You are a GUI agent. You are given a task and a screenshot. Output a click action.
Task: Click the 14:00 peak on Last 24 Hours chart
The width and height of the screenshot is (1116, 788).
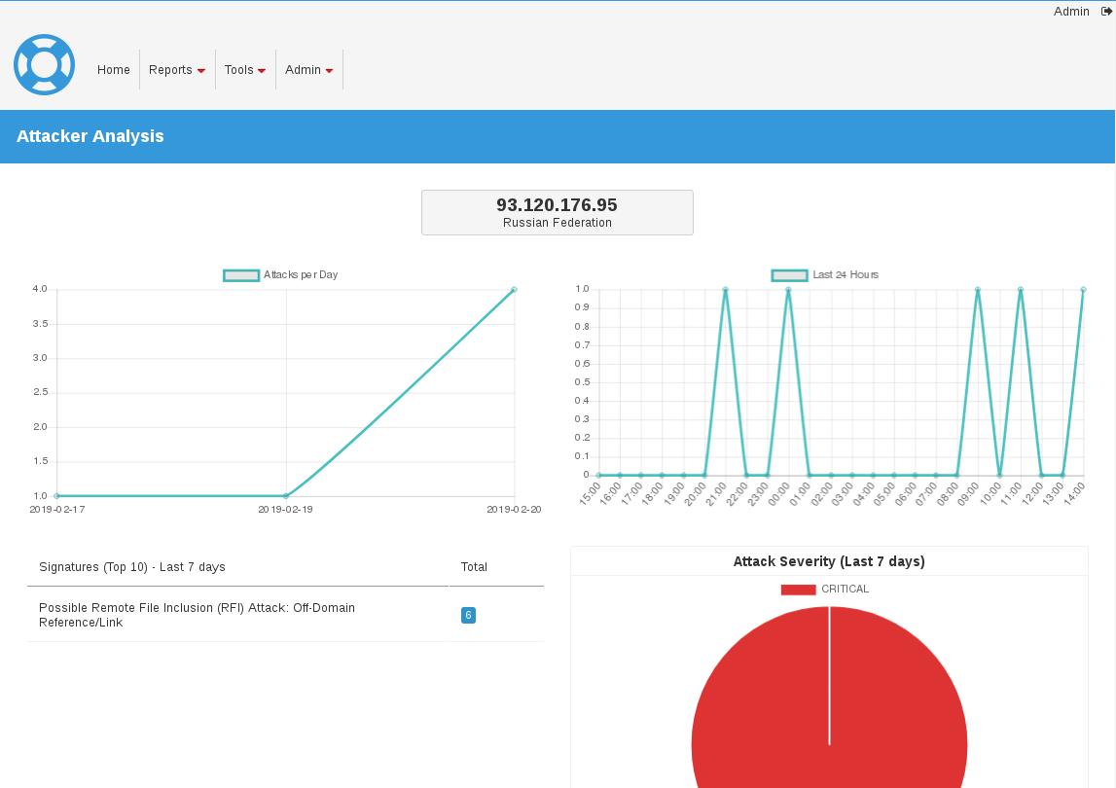tap(1083, 290)
